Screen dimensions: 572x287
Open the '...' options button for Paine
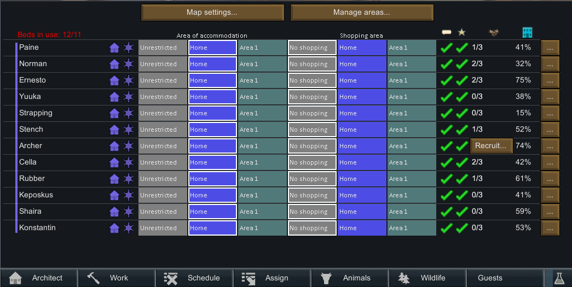550,48
